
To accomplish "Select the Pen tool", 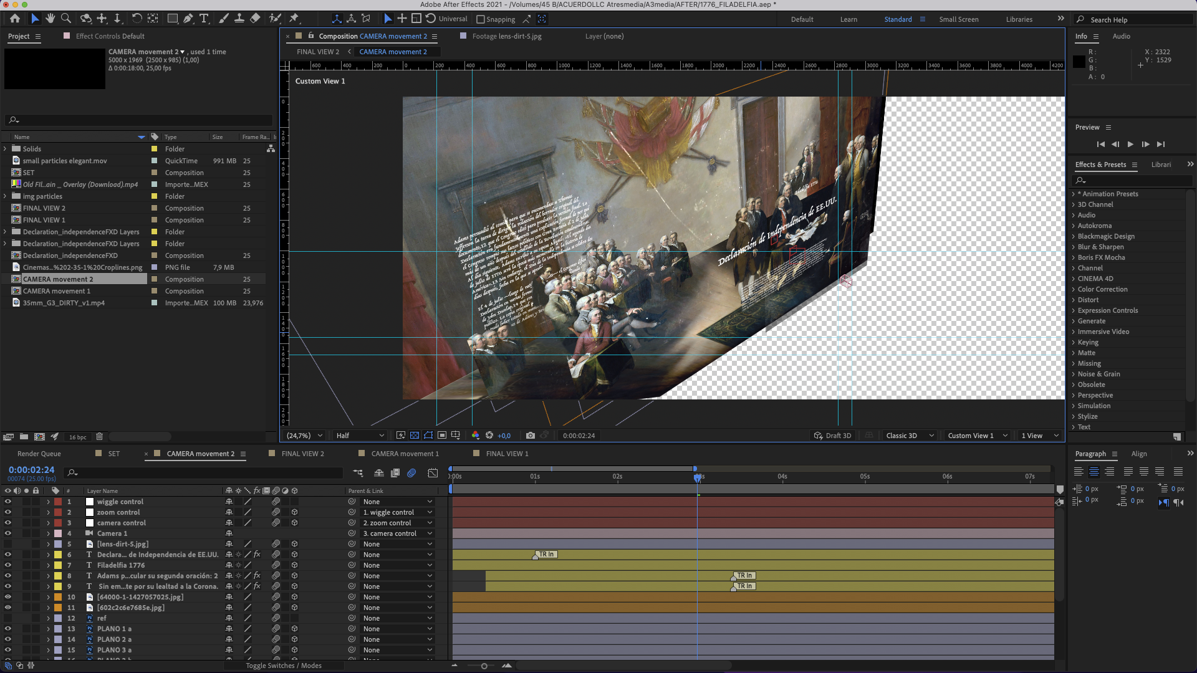I will [x=188, y=19].
